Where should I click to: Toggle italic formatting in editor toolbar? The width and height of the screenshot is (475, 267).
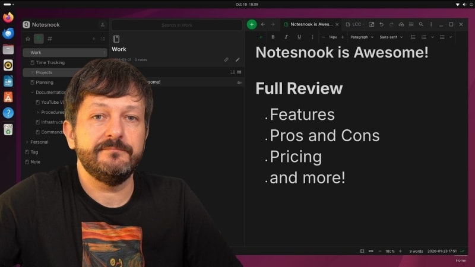[286, 37]
